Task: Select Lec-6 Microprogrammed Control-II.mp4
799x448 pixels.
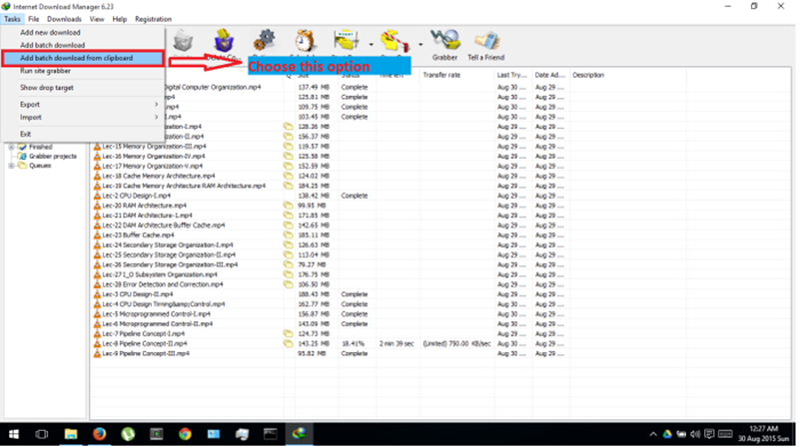Action: (x=157, y=324)
